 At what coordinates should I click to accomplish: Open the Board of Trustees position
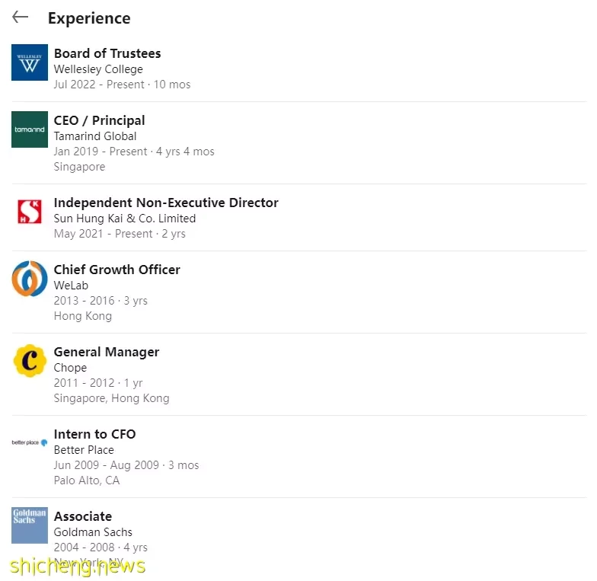[107, 53]
